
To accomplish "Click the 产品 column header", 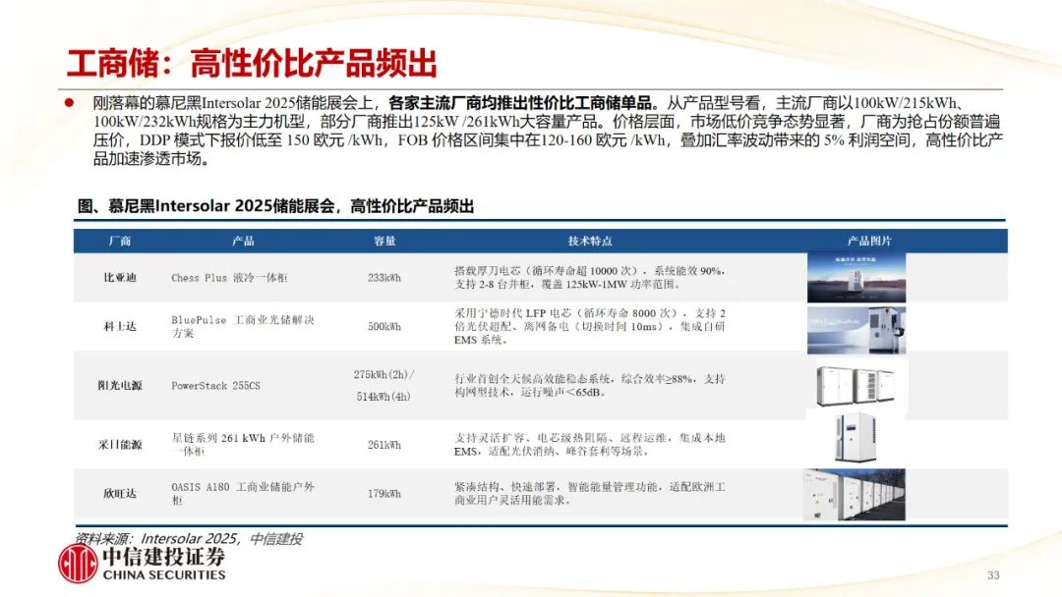I will 243,241.
